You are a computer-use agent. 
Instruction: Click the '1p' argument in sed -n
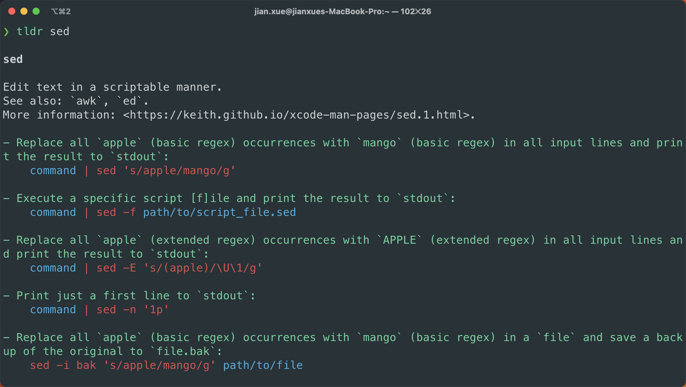156,310
